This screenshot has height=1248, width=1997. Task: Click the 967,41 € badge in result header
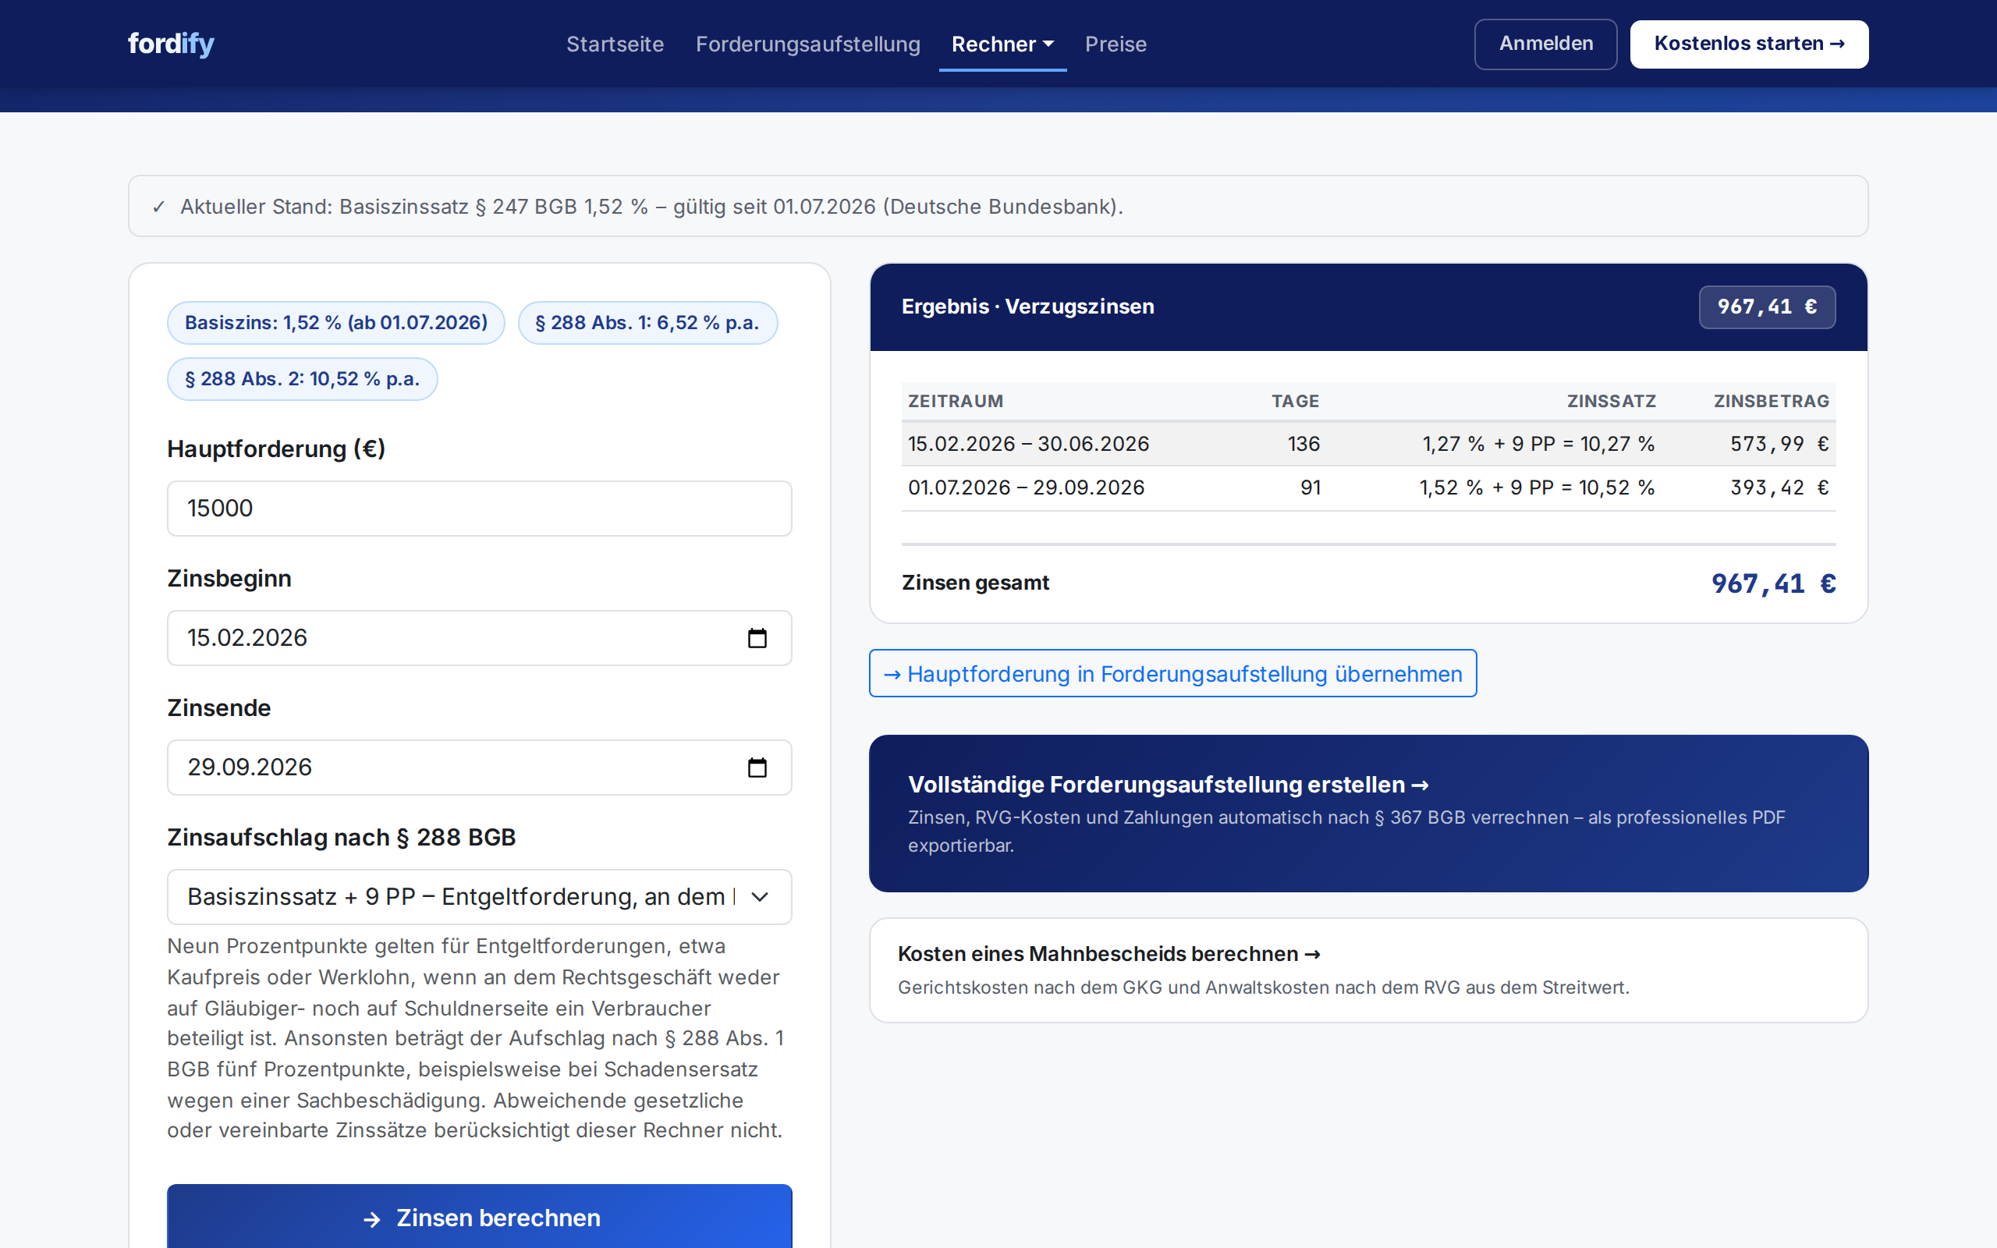(1767, 307)
